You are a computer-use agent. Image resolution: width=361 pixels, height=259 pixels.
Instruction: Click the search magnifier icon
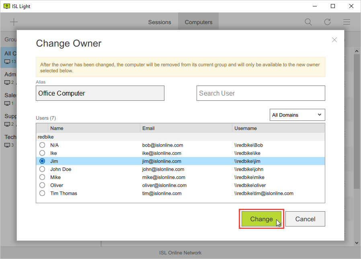click(308, 22)
